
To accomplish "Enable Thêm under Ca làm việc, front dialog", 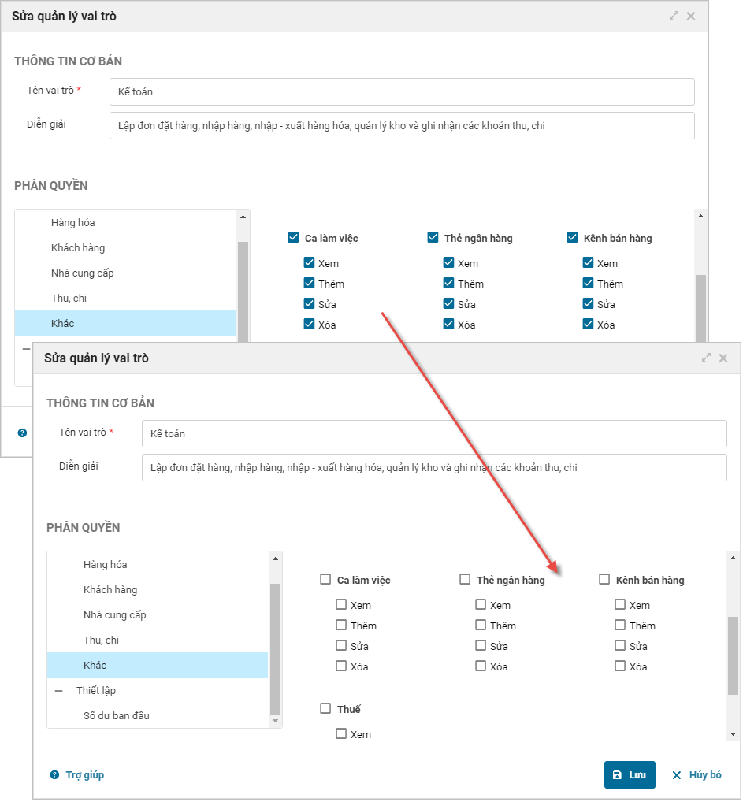I will tap(341, 625).
